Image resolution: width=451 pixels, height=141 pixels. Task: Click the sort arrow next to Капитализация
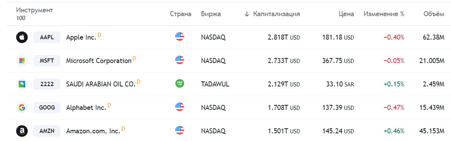click(x=246, y=14)
